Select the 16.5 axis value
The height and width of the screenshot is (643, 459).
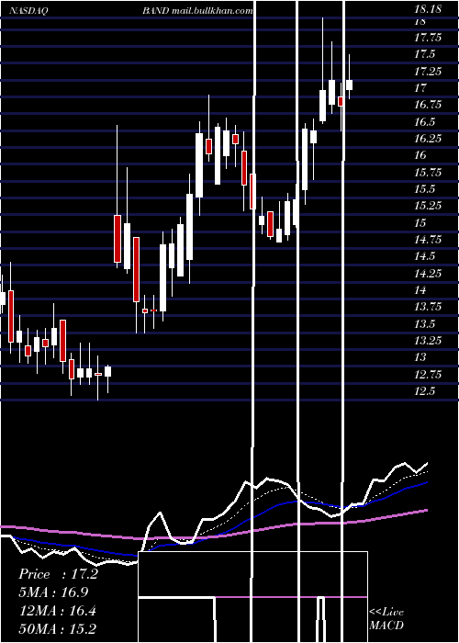pyautogui.click(x=425, y=122)
